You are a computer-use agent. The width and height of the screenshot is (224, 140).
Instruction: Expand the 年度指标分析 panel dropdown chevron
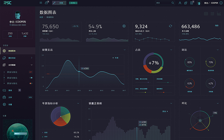coord(78,103)
